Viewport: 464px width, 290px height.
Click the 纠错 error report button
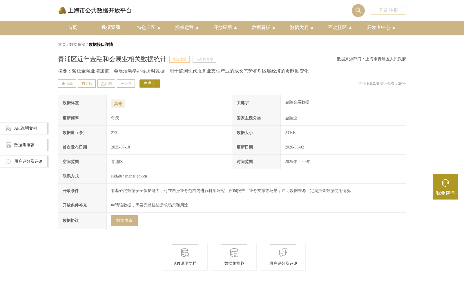(x=106, y=84)
